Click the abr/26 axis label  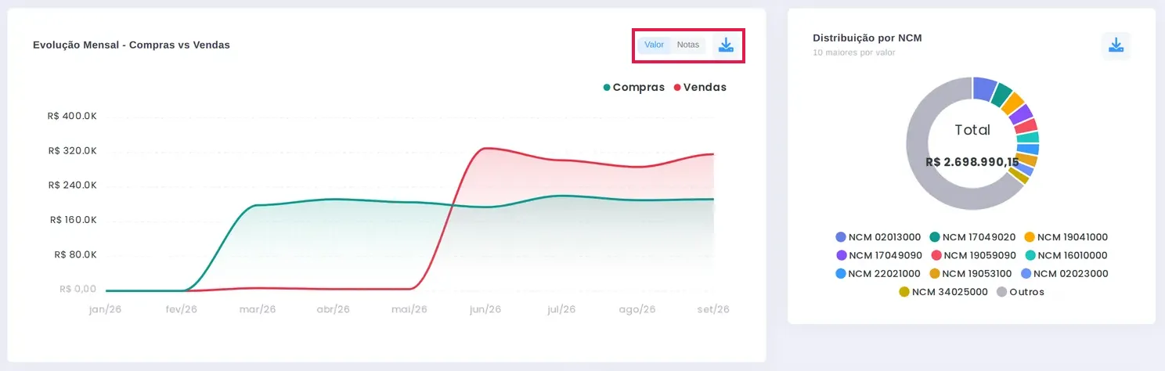[x=333, y=310]
